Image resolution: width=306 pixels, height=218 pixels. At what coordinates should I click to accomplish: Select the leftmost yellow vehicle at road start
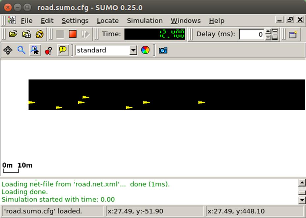32,102
